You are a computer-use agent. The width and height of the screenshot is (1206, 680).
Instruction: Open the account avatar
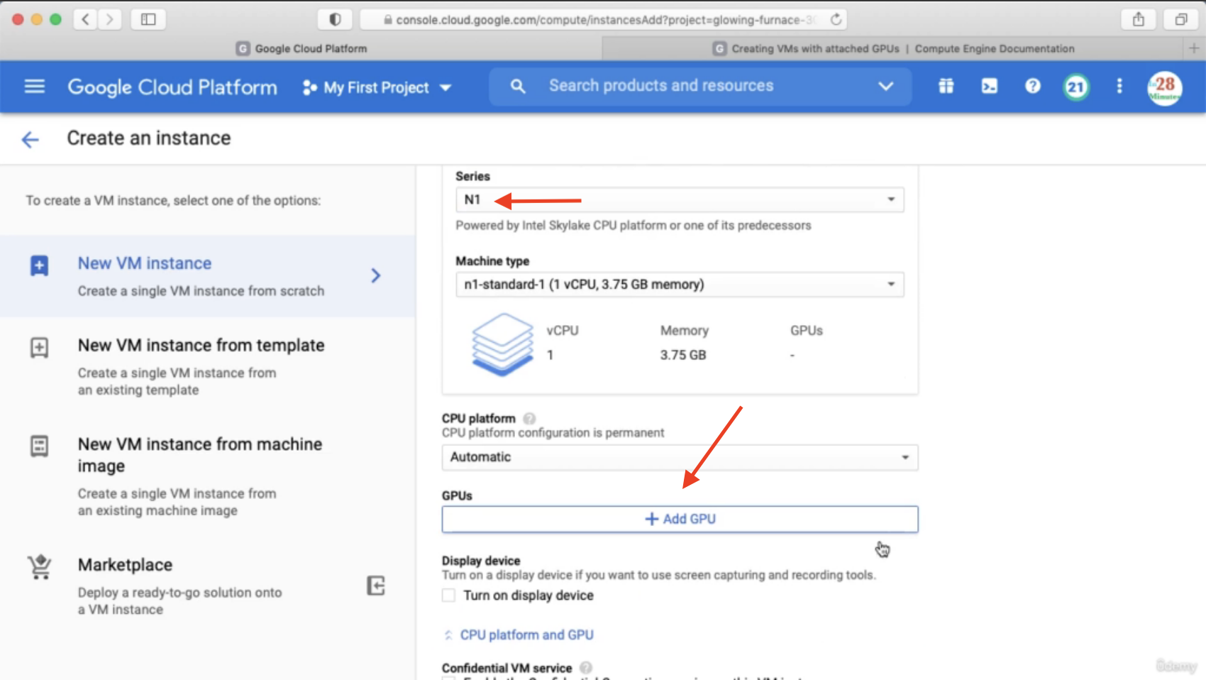(1164, 88)
